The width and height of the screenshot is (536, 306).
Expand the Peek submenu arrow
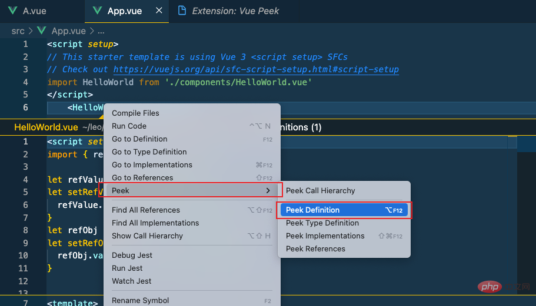[x=268, y=191]
